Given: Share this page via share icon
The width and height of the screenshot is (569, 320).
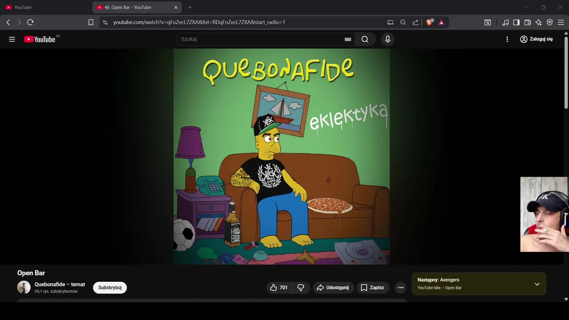Looking at the screenshot, I should [x=415, y=22].
